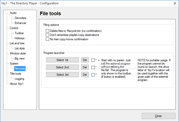Check No tree copy/move confirmation
The width and height of the screenshot is (179, 122).
pos(47,39)
